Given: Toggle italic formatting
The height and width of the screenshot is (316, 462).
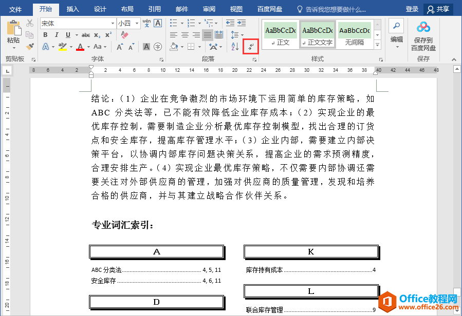Looking at the screenshot, I should [x=57, y=35].
